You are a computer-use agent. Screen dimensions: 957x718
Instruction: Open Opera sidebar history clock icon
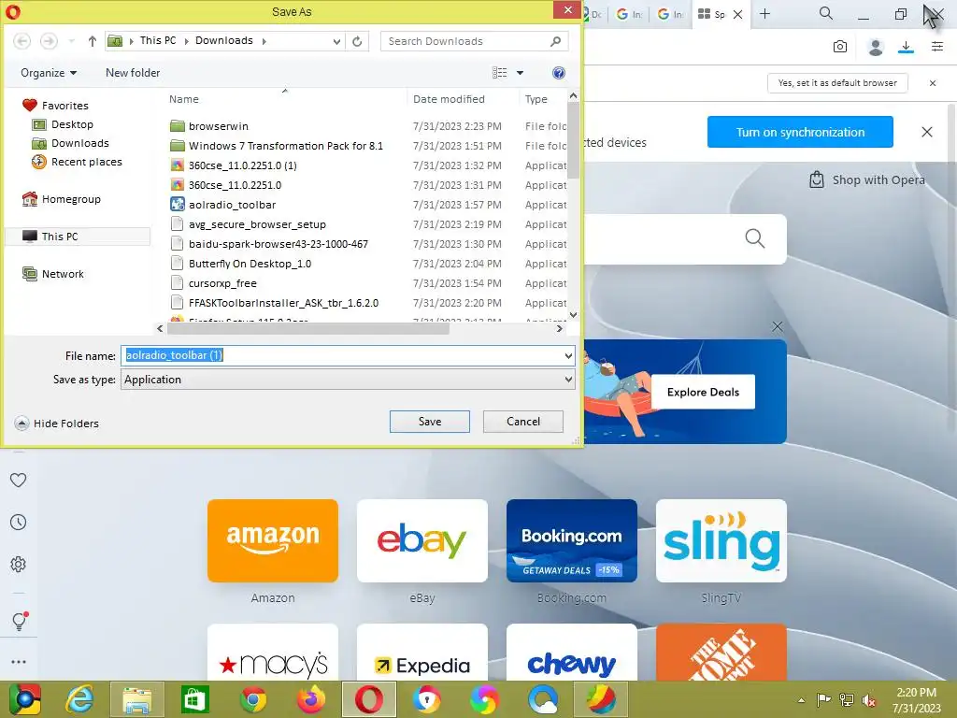pos(19,522)
